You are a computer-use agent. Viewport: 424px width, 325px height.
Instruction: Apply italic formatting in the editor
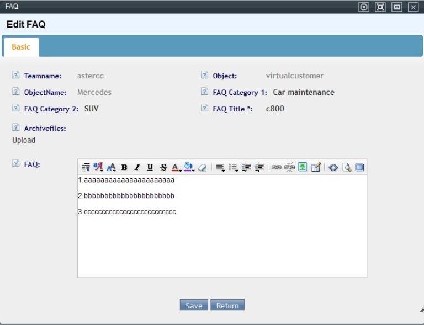pyautogui.click(x=137, y=167)
